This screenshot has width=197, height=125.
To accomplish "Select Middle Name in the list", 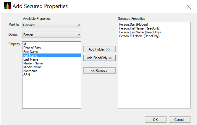I will click(33, 67).
